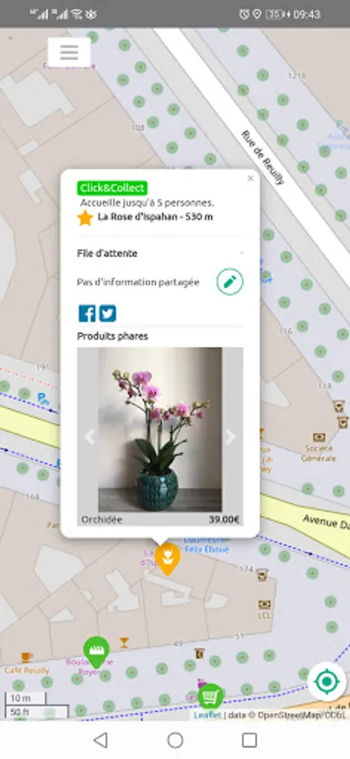Image resolution: width=350 pixels, height=759 pixels.
Task: Go back with Android back button
Action: 100,740
